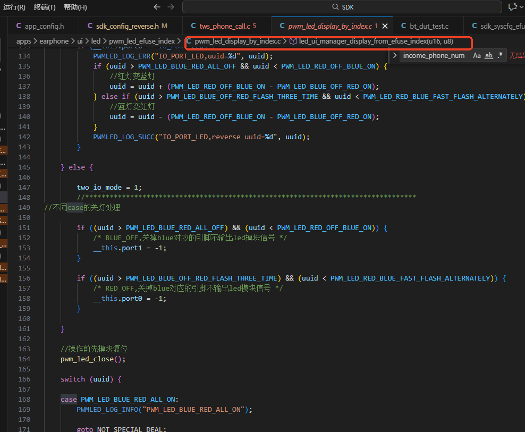525x432 pixels.
Task: Expand the replace toggle in find widget
Action: point(395,56)
